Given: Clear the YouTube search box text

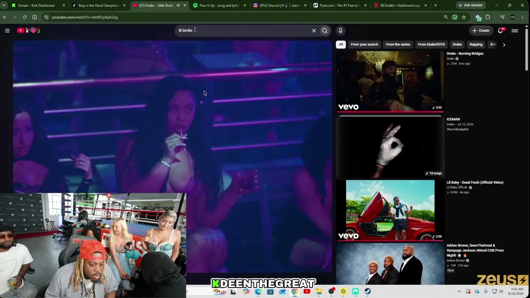Looking at the screenshot, I should point(314,30).
